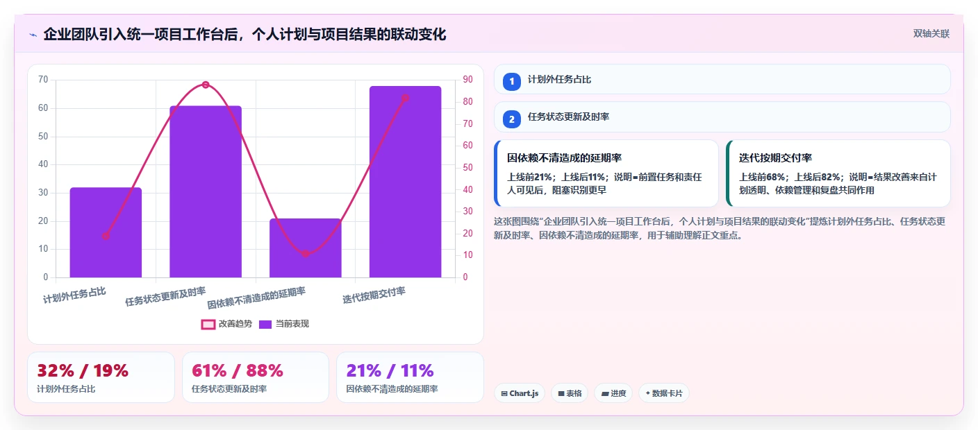Screen dimensions: 978x430
Task: Click the number 1 badge icon
Action: coord(512,81)
